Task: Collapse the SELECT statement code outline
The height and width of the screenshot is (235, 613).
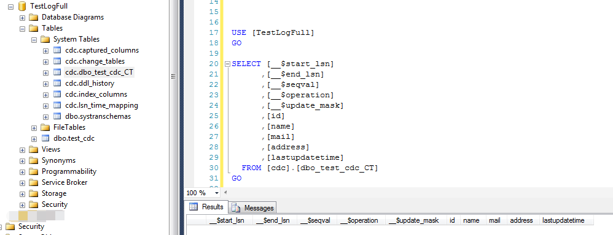Action: click(227, 64)
